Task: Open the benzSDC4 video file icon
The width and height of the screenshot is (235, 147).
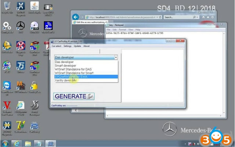Action: (48, 10)
